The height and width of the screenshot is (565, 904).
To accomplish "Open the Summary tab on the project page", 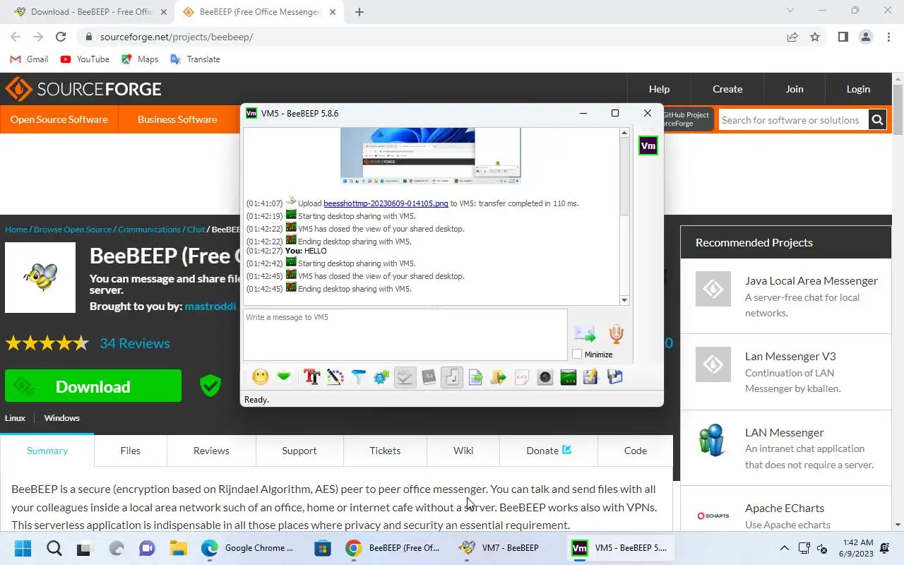I will pos(47,451).
